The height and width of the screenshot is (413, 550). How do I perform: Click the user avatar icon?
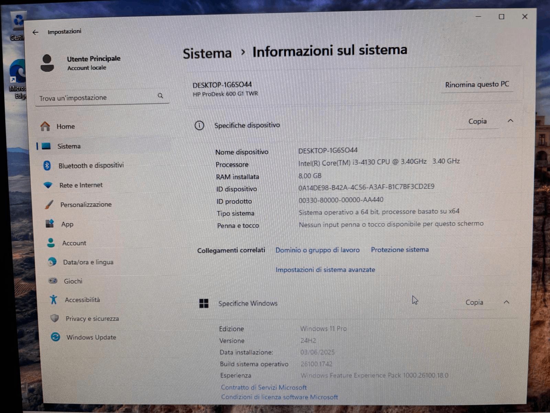47,63
